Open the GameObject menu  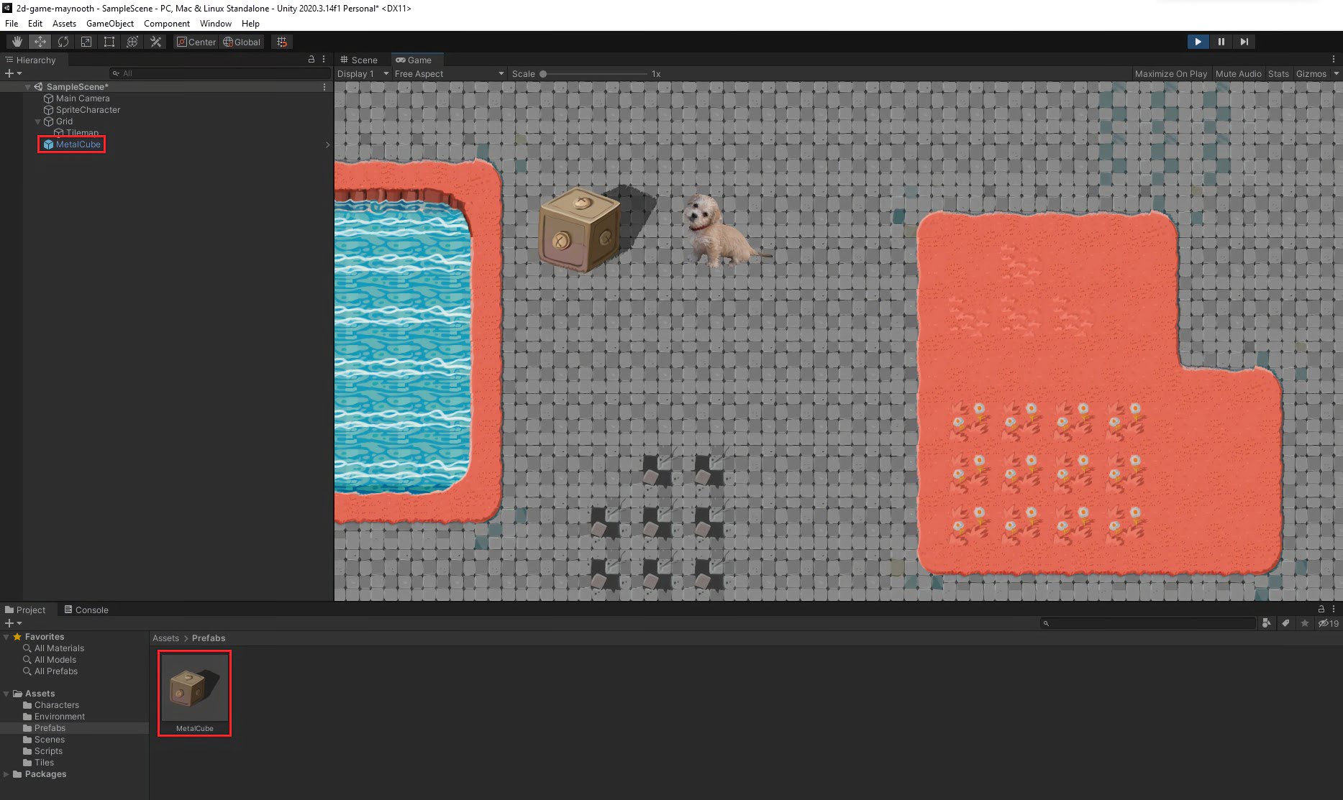[x=110, y=23]
